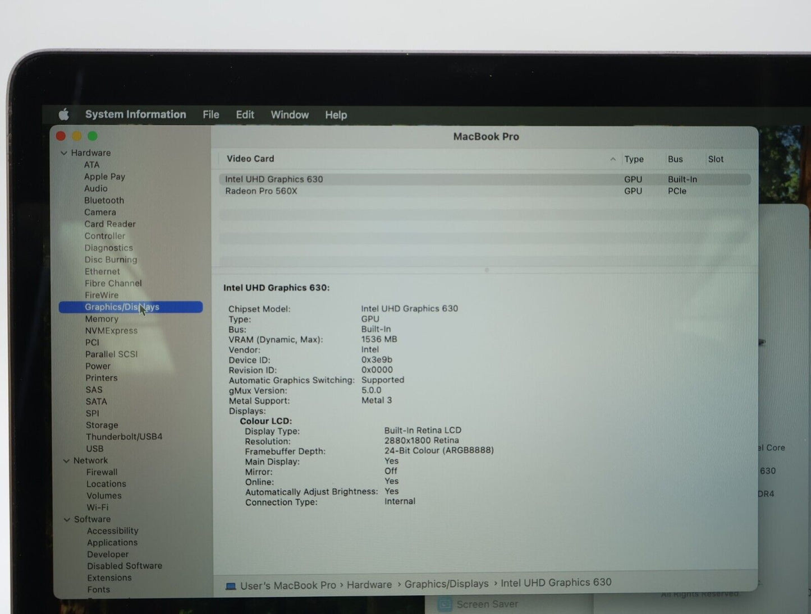Select Developer under Software
This screenshot has width=811, height=614.
click(x=108, y=555)
